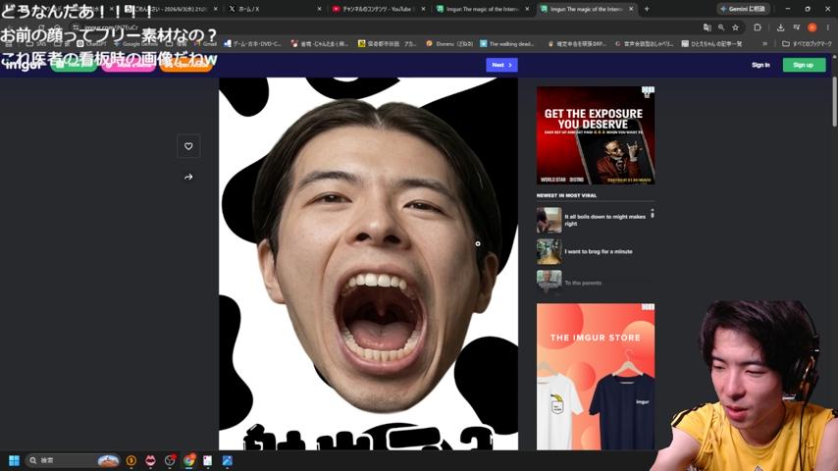Screen dimensions: 838x471
Task: Open the all bookmarks folder
Action: [x=807, y=43]
